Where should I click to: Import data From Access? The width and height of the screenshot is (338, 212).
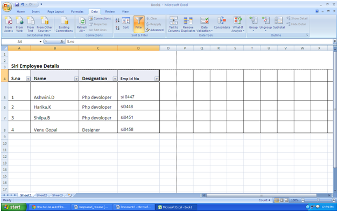[9, 24]
